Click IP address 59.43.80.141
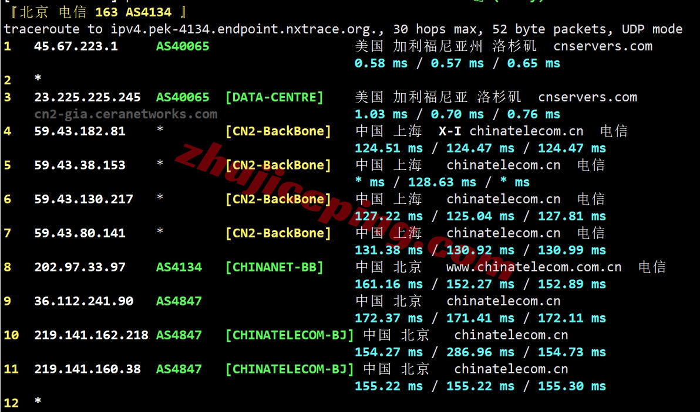The width and height of the screenshot is (700, 412). [x=80, y=233]
